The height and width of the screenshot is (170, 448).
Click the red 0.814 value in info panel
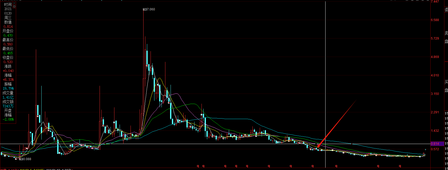8,27
